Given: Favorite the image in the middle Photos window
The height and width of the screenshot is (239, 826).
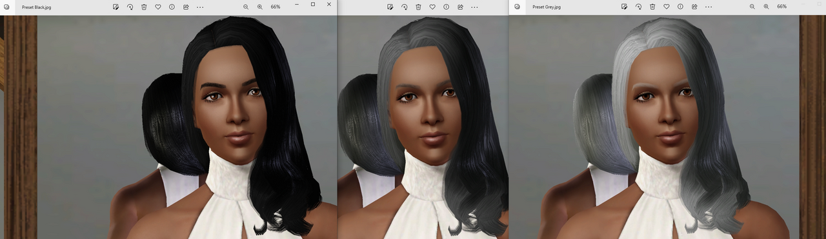Looking at the screenshot, I should point(432,6).
